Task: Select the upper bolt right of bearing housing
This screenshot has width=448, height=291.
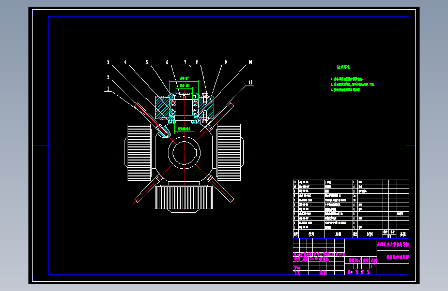Action: click(205, 98)
